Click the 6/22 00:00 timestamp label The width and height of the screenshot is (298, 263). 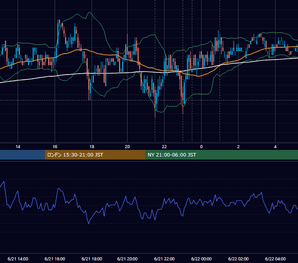click(x=201, y=259)
